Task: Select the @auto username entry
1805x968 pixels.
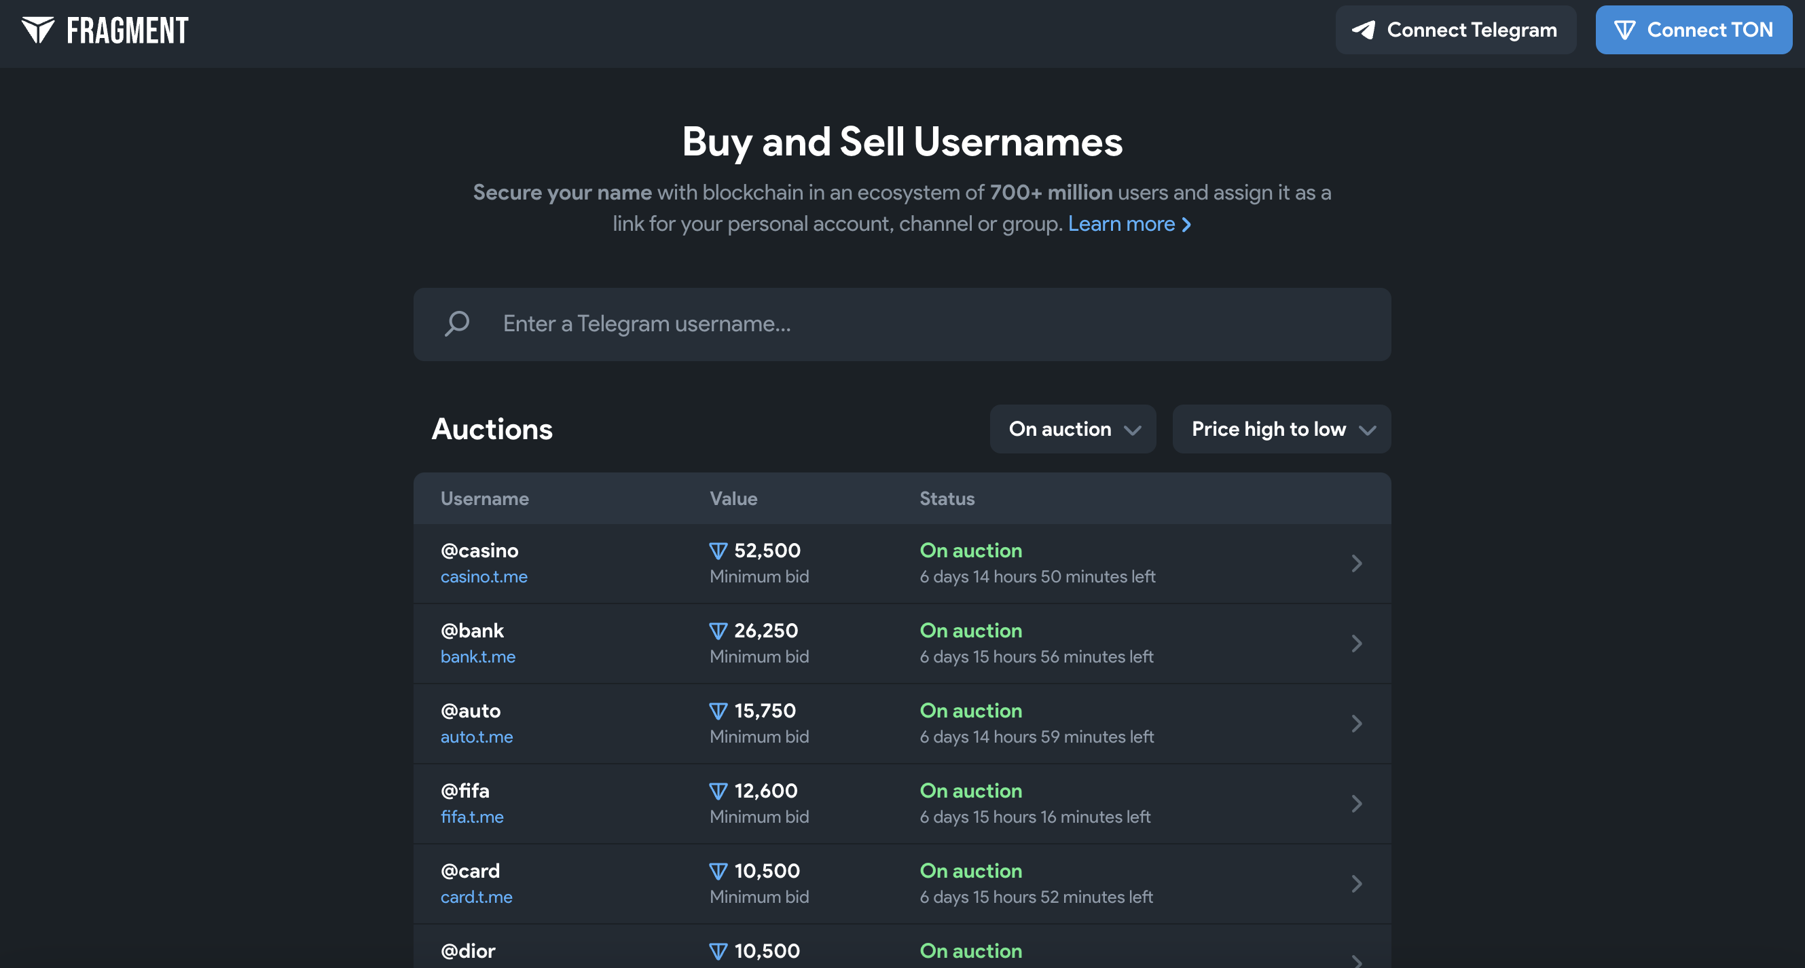Action: (470, 710)
